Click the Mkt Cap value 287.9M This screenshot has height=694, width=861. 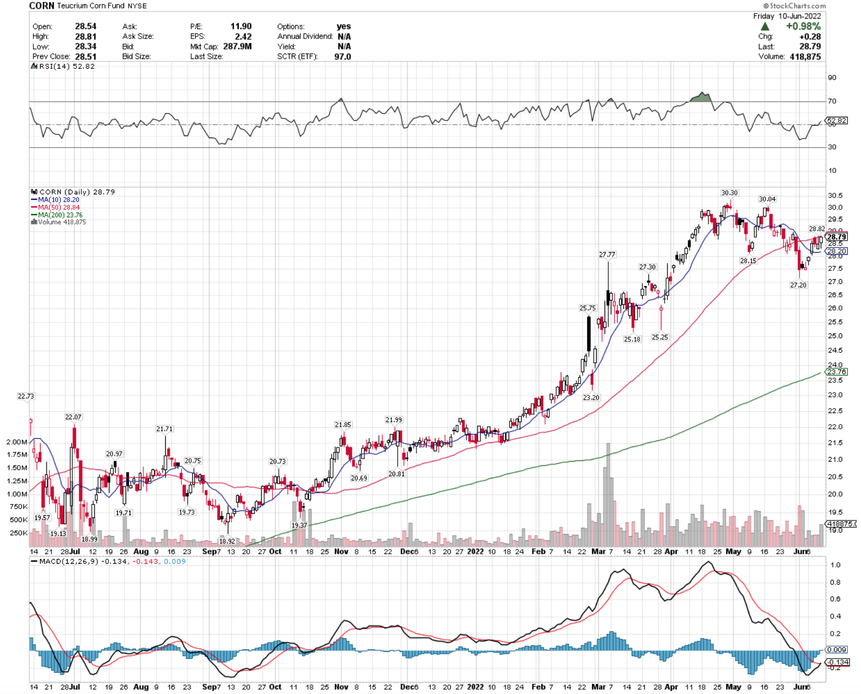click(237, 46)
